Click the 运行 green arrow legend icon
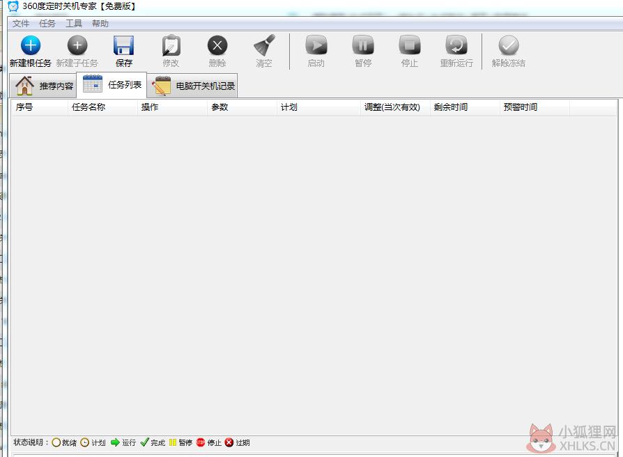 (115, 442)
